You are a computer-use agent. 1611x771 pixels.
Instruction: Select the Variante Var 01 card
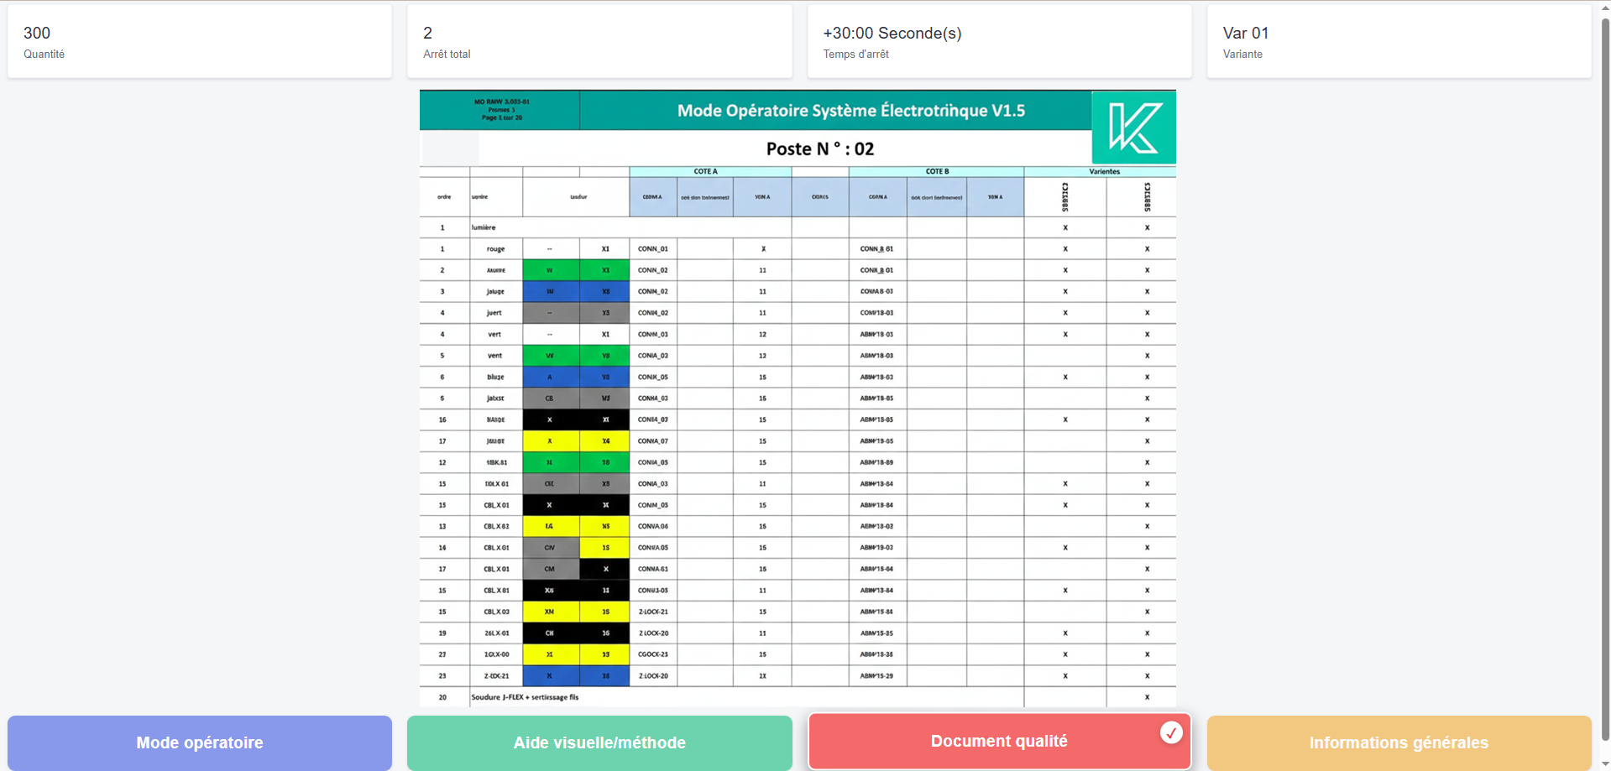(1399, 42)
